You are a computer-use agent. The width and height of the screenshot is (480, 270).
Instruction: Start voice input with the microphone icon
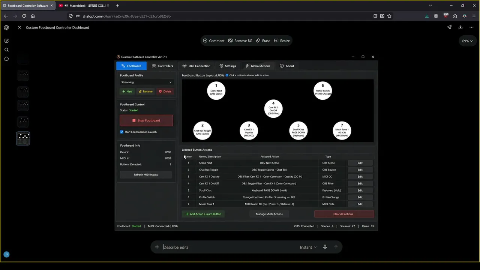tap(325, 247)
